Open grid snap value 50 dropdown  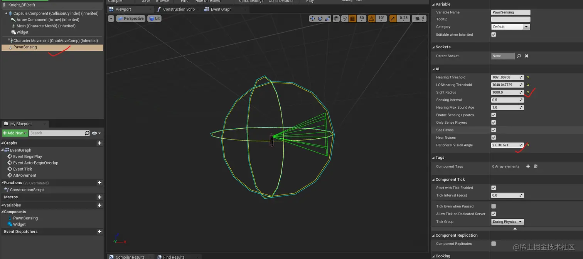pos(361,18)
